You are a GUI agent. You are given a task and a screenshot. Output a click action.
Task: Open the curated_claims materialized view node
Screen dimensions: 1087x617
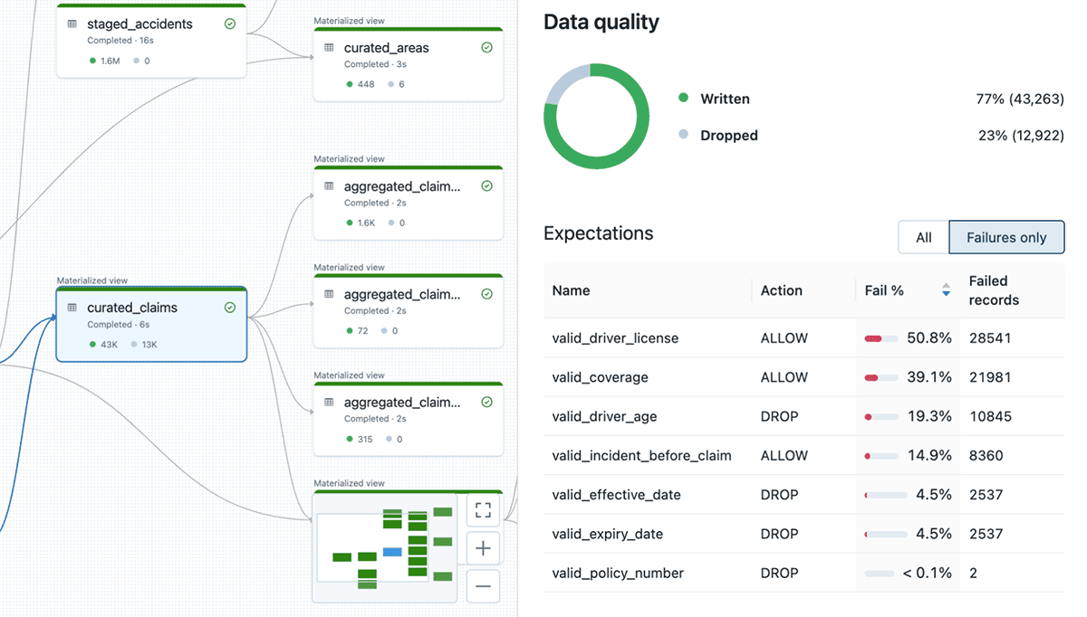[151, 324]
